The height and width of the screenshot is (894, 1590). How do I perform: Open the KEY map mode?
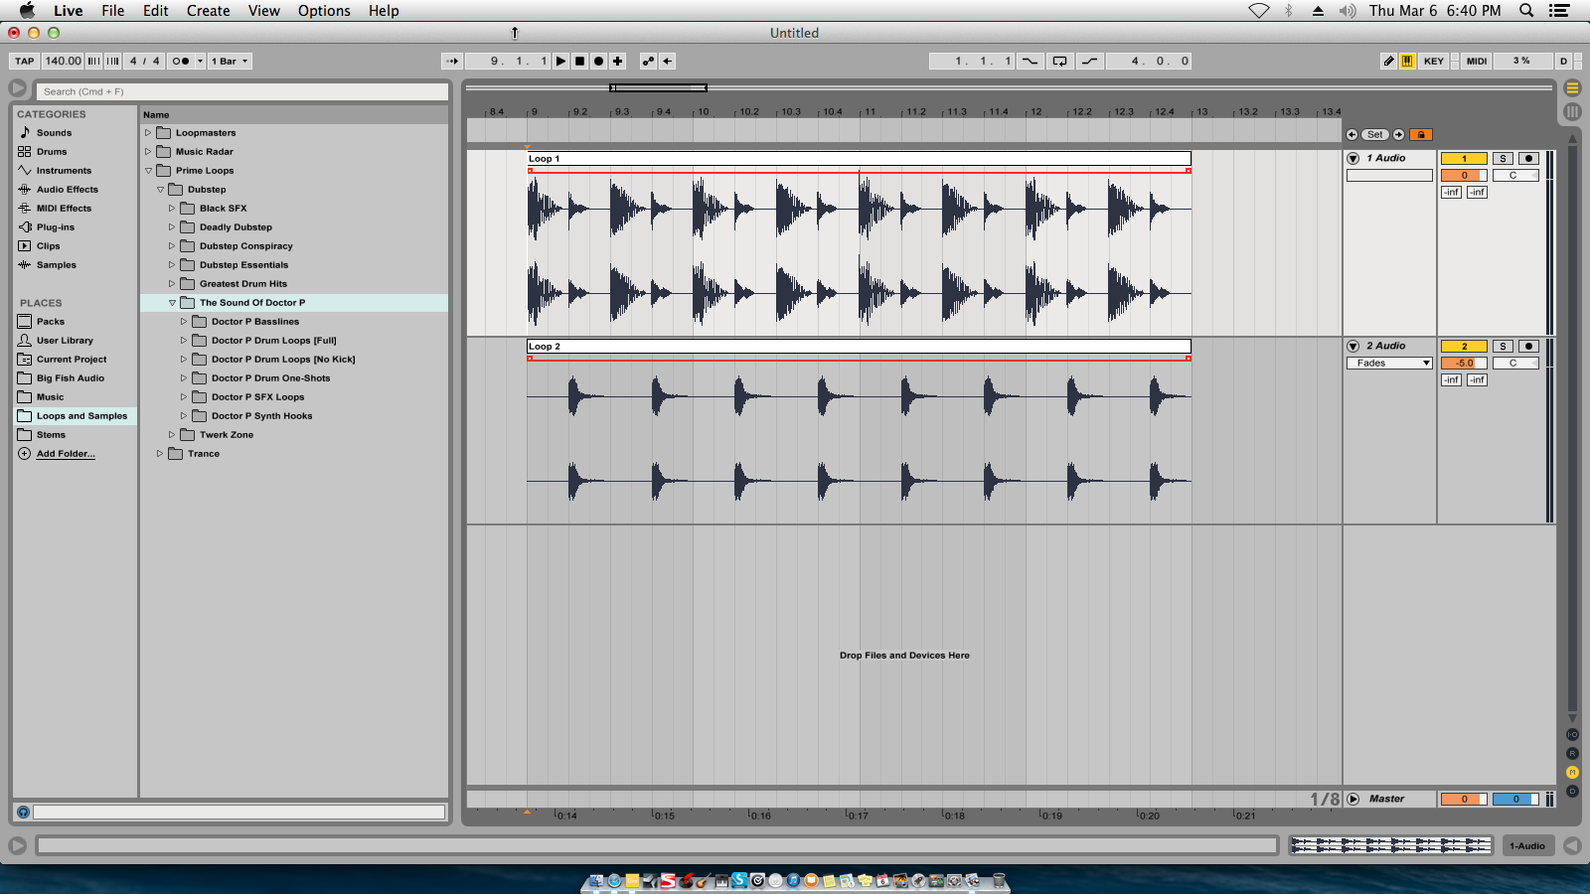click(x=1432, y=61)
